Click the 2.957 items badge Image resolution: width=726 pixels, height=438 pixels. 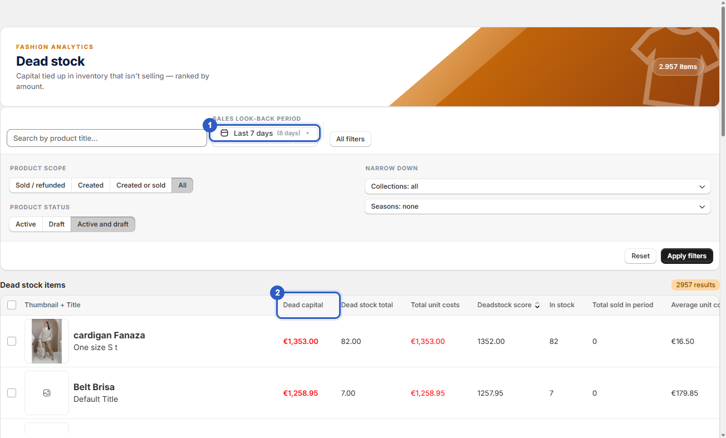(678, 67)
